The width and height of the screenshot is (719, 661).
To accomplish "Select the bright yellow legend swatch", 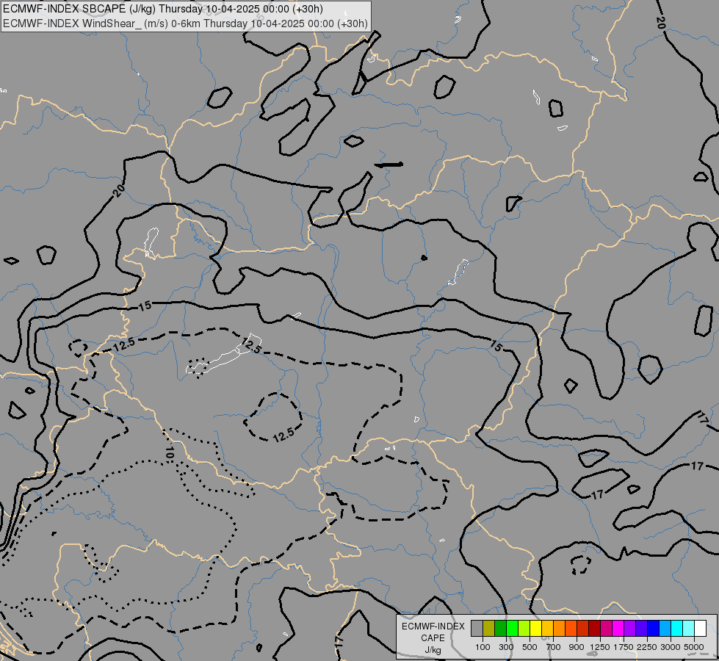I will pyautogui.click(x=535, y=629).
